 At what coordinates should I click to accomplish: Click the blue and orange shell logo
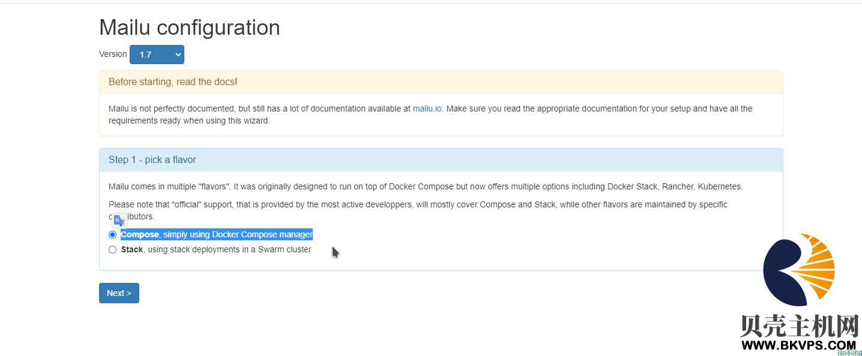point(798,270)
